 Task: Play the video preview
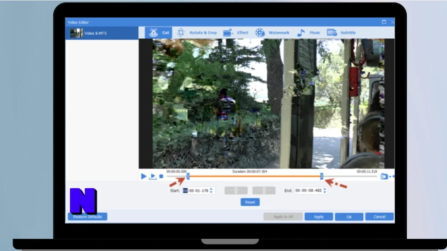[x=144, y=176]
